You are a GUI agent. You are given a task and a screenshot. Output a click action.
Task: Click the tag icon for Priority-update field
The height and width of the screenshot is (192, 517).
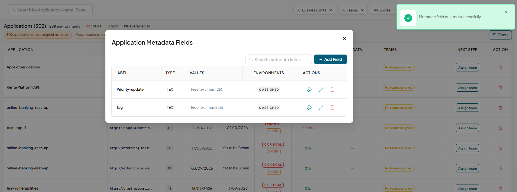[309, 90]
